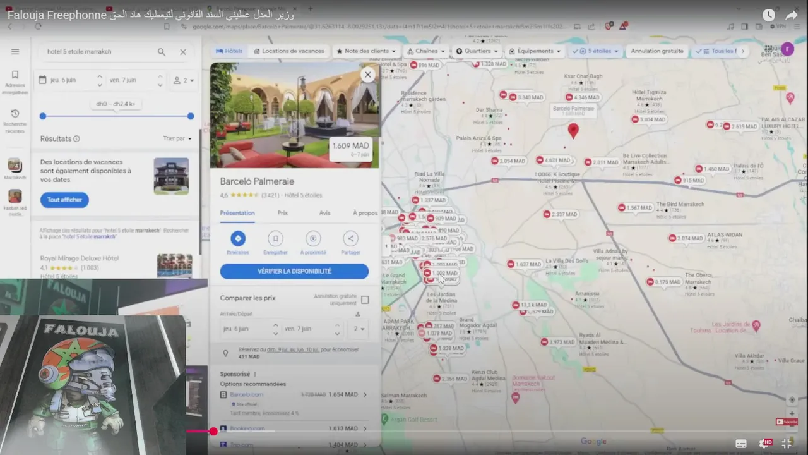Switch to the À propos tab
Viewport: 808px width, 455px height.
click(x=365, y=213)
